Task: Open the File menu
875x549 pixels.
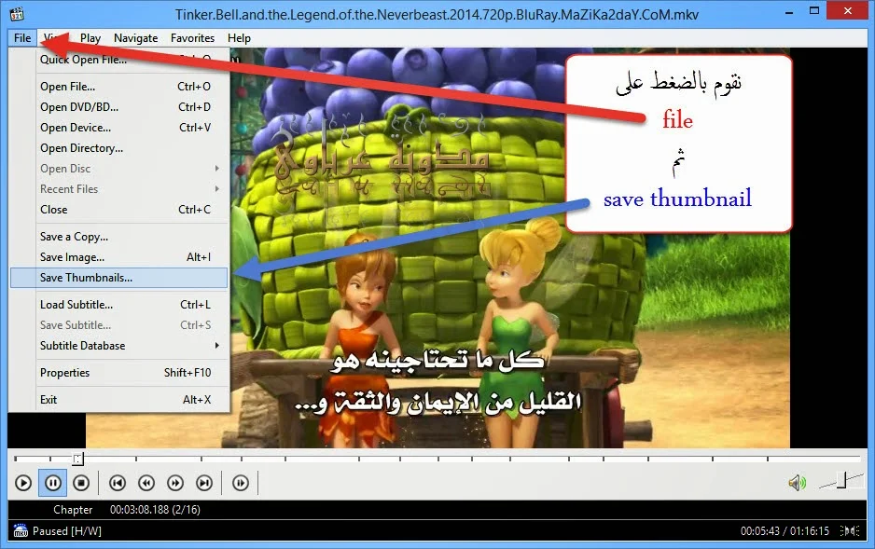Action: coord(22,38)
